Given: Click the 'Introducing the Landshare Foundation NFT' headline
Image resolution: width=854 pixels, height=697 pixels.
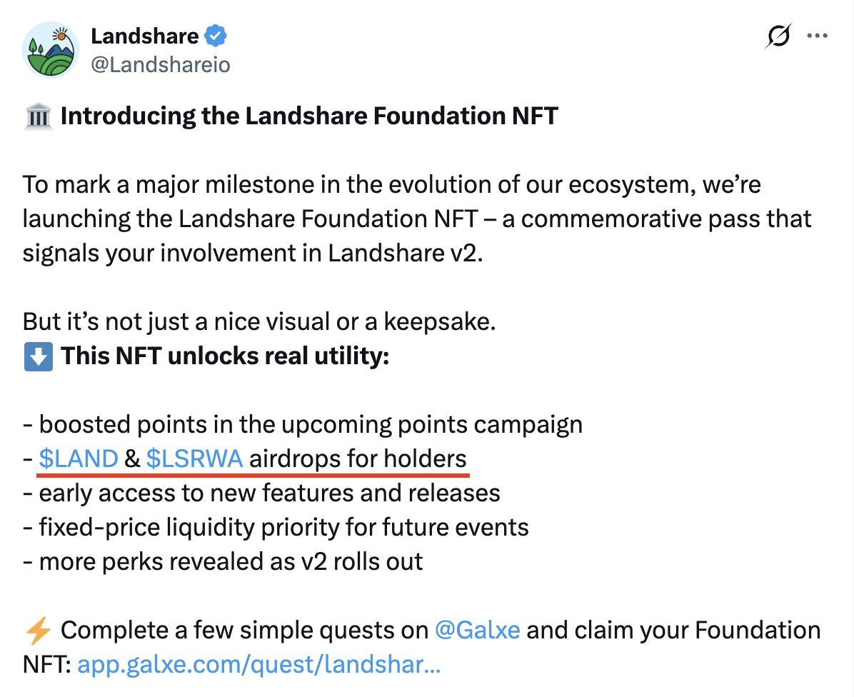Looking at the screenshot, I should tap(308, 116).
